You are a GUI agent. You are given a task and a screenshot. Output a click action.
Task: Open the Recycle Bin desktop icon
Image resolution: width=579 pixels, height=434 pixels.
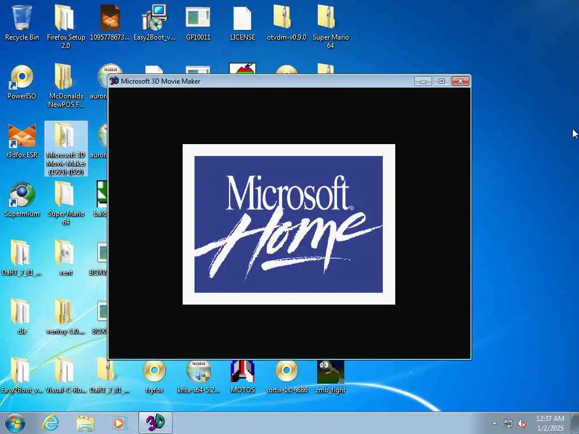pyautogui.click(x=22, y=23)
